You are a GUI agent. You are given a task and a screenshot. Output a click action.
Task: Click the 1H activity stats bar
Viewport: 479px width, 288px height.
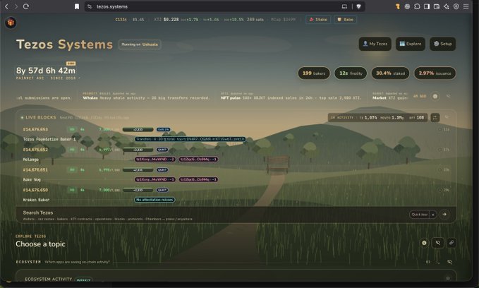click(x=377, y=118)
